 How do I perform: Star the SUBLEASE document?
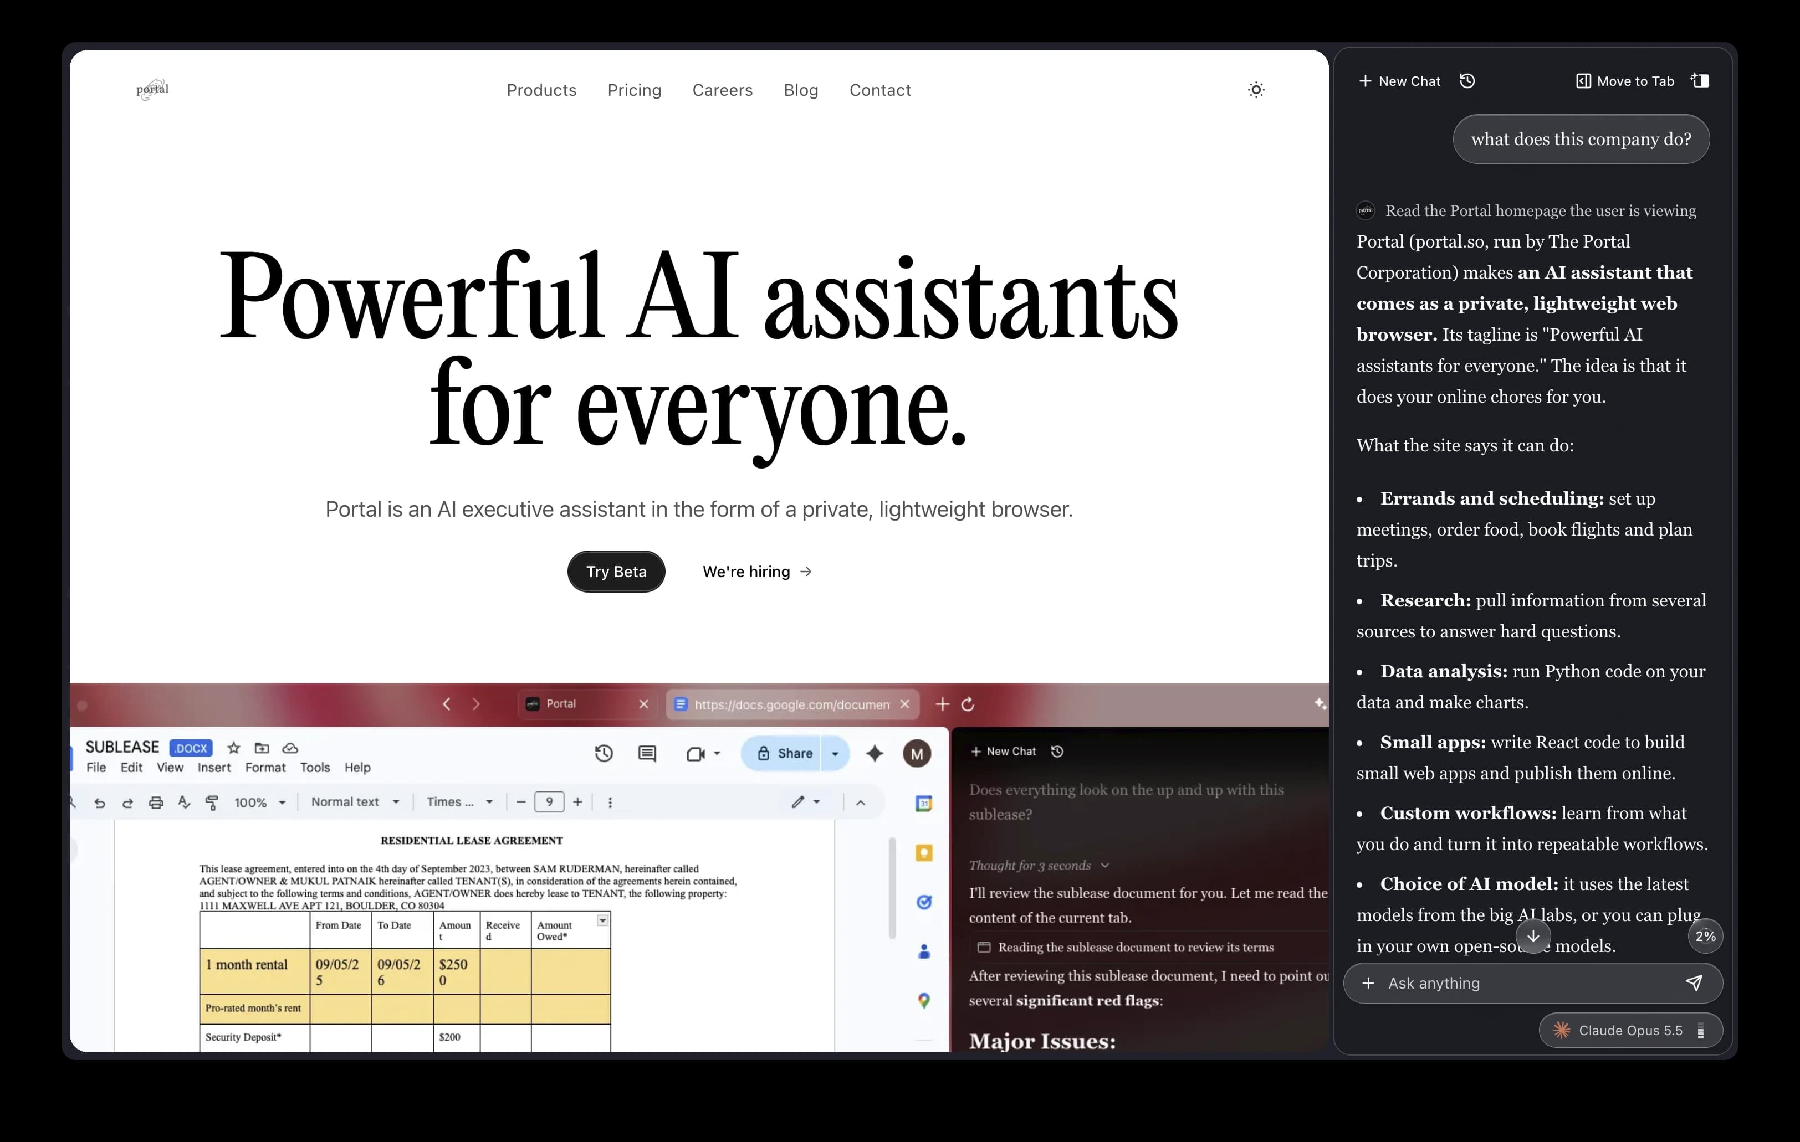tap(233, 748)
